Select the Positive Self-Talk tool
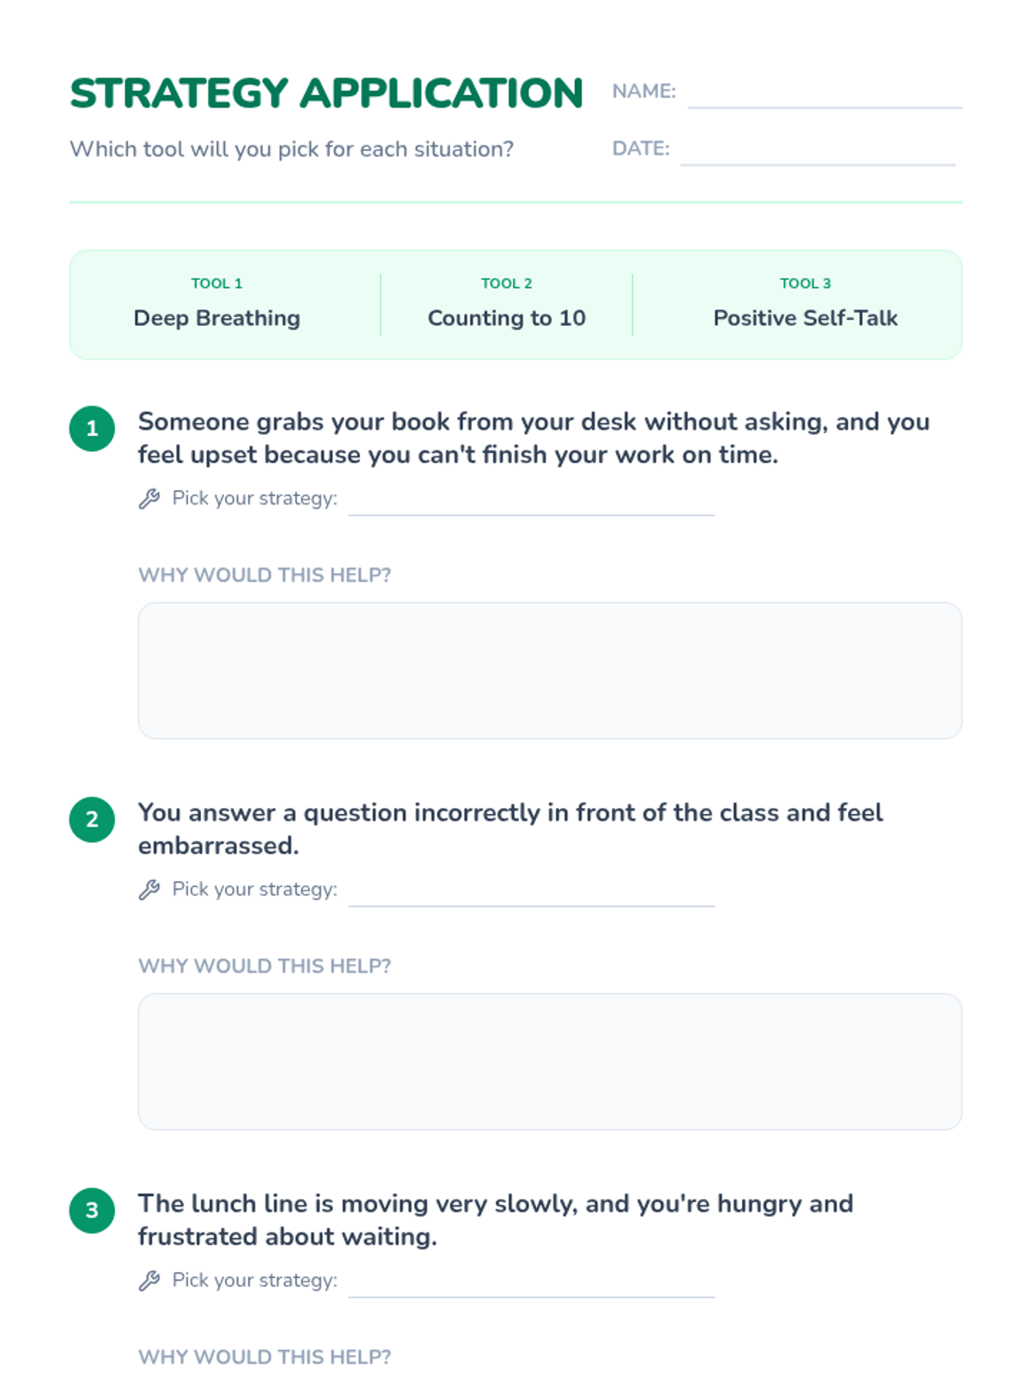Viewport: 1031px width, 1375px height. 805,305
